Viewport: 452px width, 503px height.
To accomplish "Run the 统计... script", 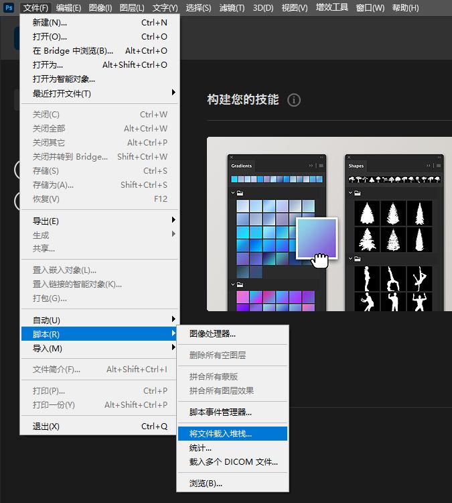I will 232,448.
